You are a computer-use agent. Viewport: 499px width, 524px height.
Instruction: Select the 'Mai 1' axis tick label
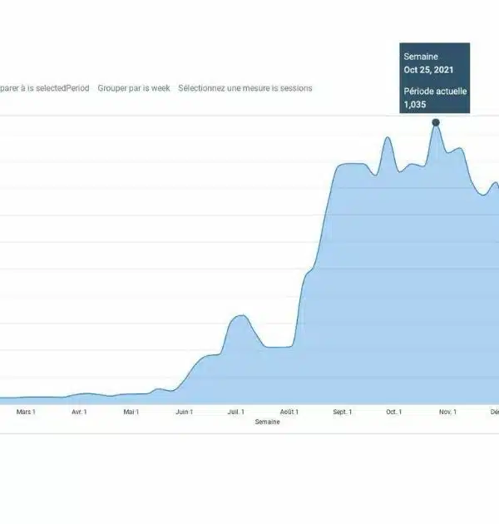click(131, 412)
